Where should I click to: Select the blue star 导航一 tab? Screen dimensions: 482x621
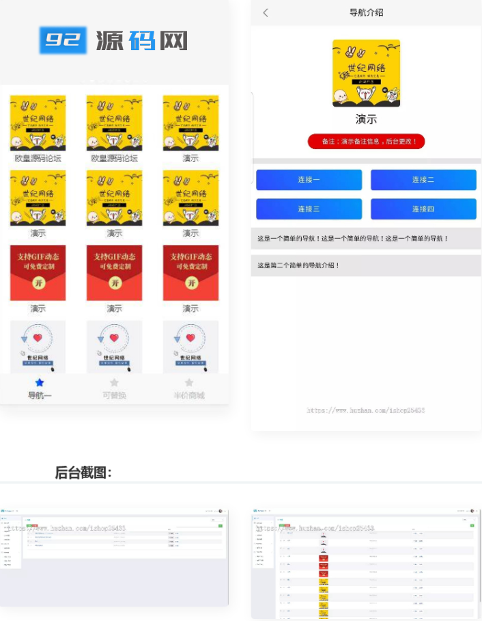tap(39, 388)
